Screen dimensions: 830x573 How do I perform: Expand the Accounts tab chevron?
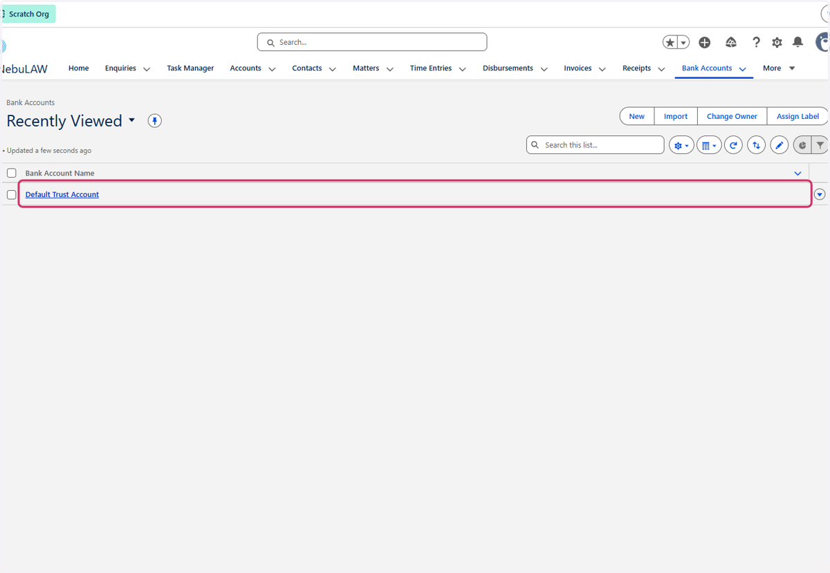[272, 69]
